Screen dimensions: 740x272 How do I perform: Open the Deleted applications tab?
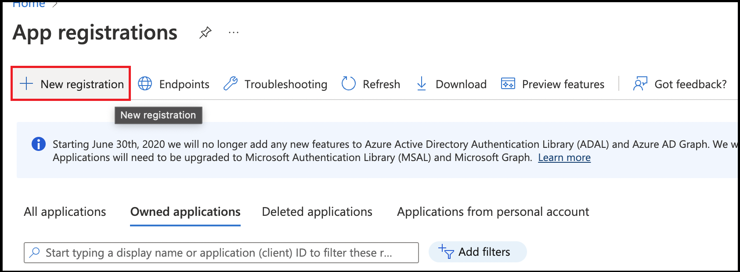[x=317, y=212]
